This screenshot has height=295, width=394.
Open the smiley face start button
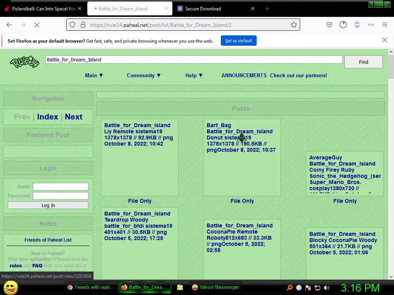click(x=10, y=287)
